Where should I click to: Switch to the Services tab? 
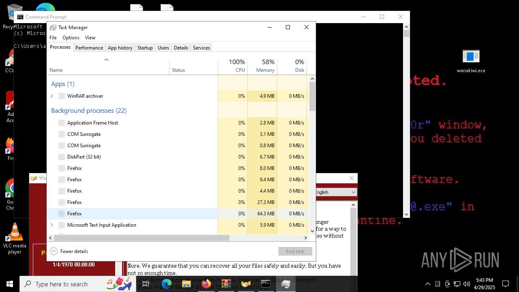pyautogui.click(x=202, y=47)
